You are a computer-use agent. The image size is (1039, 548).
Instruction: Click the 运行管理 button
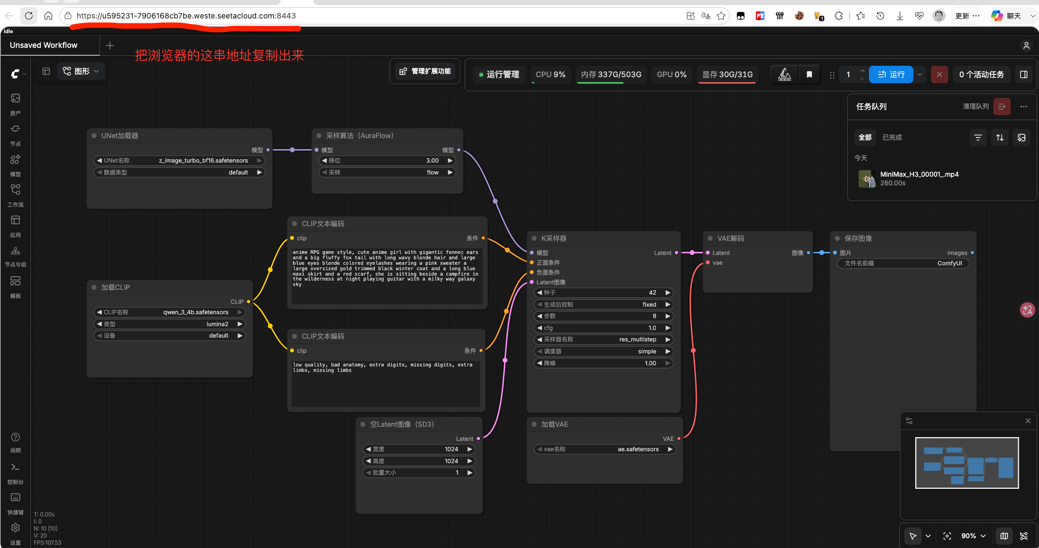[x=499, y=74]
